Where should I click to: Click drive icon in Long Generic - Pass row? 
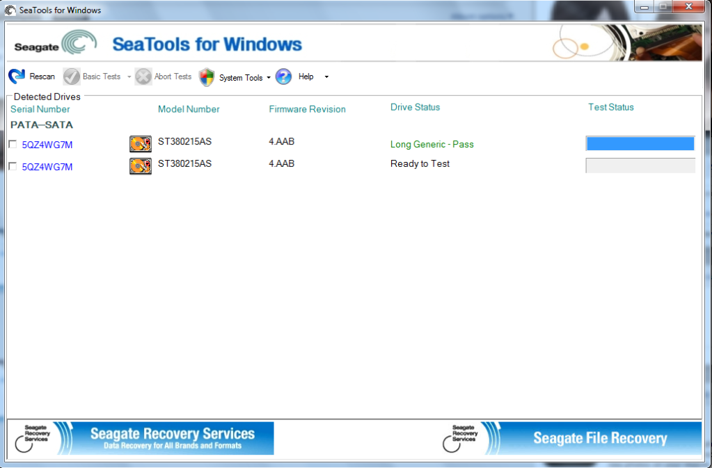coord(141,144)
